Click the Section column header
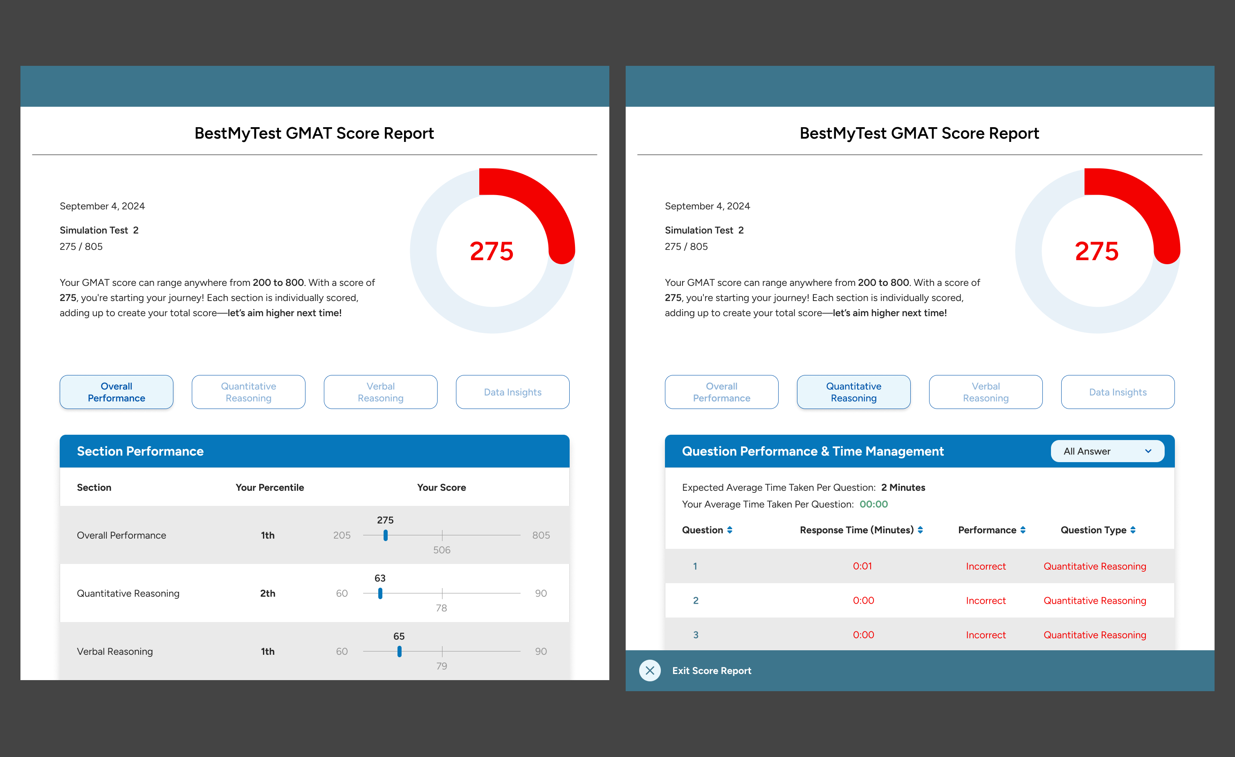The width and height of the screenshot is (1235, 757). (94, 487)
